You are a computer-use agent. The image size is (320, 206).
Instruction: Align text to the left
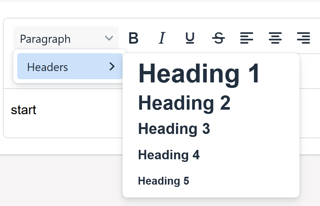[247, 38]
